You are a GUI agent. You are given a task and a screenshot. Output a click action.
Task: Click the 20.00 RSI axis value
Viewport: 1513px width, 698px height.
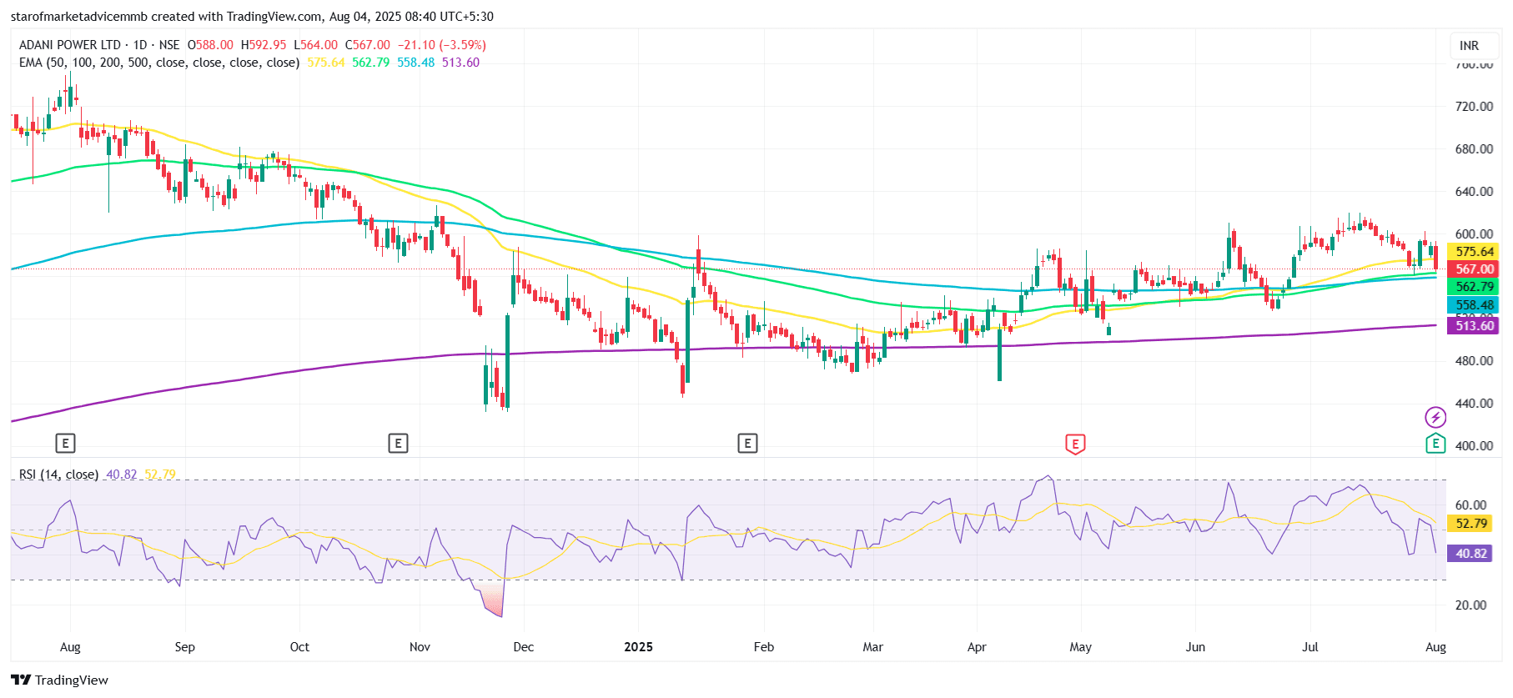1470,605
